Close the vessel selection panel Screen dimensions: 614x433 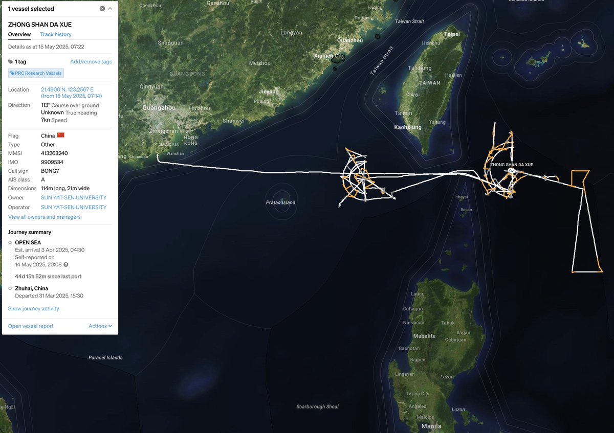[x=102, y=9]
